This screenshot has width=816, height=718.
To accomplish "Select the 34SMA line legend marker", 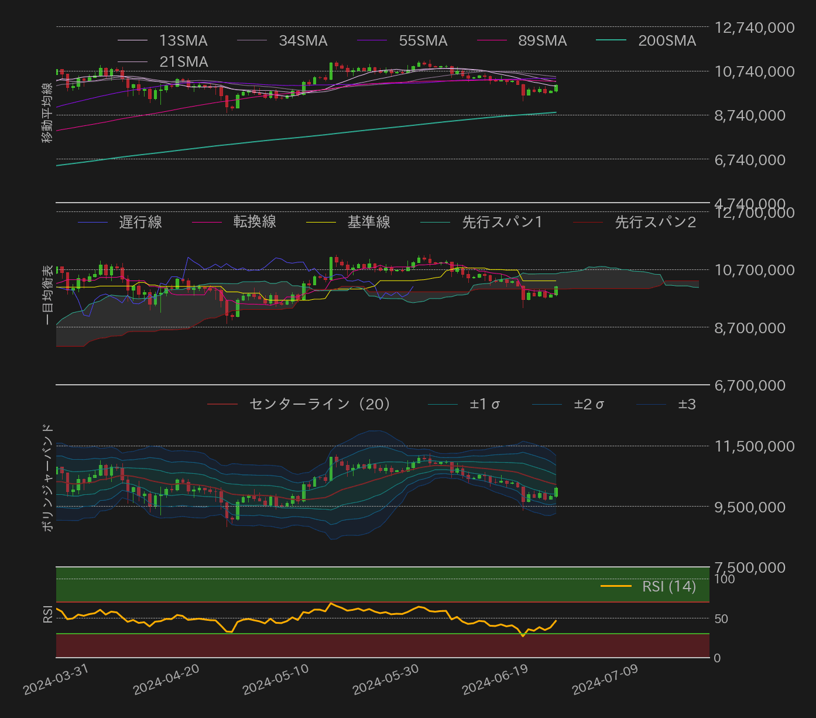I will (253, 41).
